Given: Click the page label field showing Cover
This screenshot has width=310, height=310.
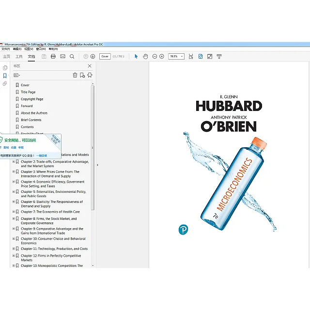Looking at the screenshot, I should point(105,57).
